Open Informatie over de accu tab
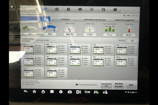 point(95,20)
